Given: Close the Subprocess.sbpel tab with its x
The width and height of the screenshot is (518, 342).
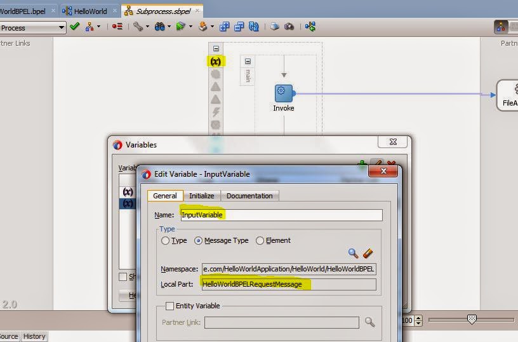Looking at the screenshot, I should click(197, 11).
